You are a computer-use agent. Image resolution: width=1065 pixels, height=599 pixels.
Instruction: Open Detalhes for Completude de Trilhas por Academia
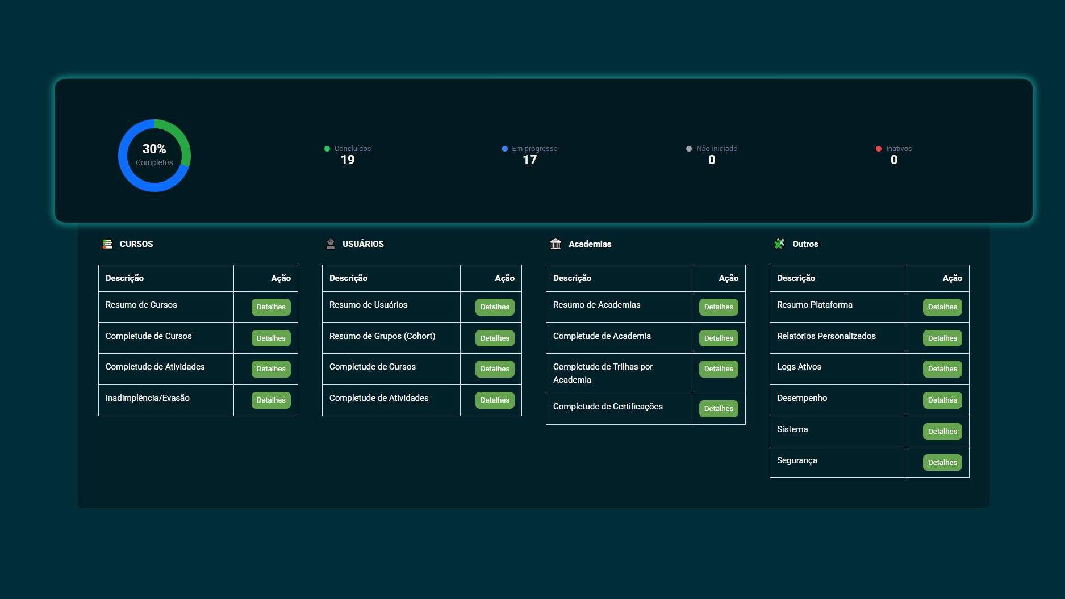pyautogui.click(x=719, y=369)
